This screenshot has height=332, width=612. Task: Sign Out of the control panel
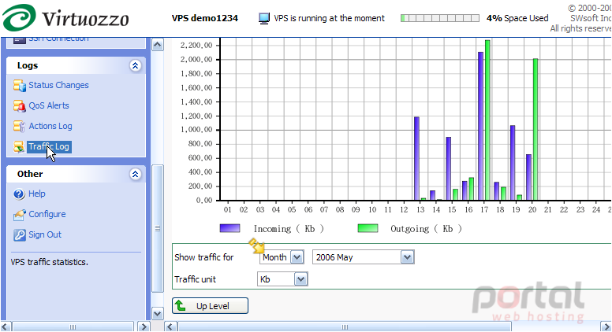click(45, 234)
